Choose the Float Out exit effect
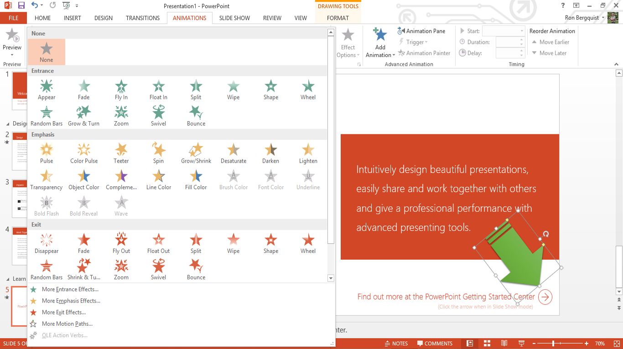The image size is (623, 349). (x=158, y=243)
